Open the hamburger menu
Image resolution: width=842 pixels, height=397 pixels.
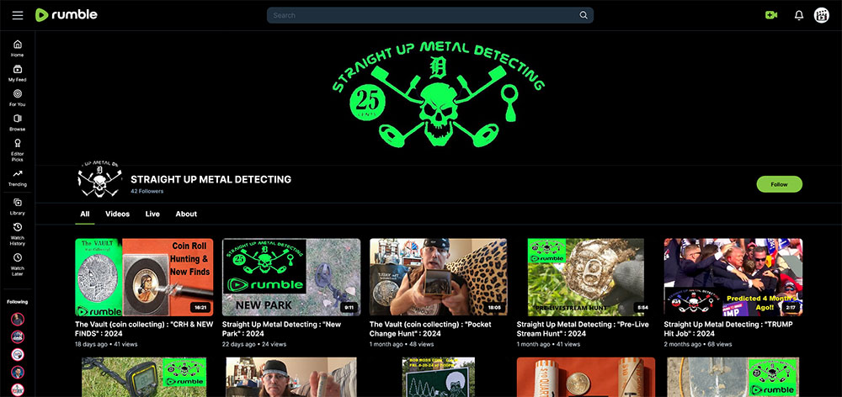[x=18, y=15]
